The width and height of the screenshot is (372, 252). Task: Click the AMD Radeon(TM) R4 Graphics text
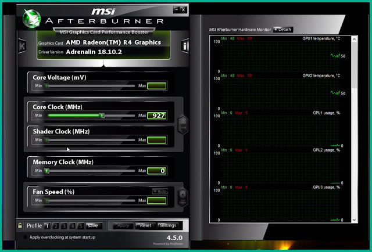pos(113,42)
